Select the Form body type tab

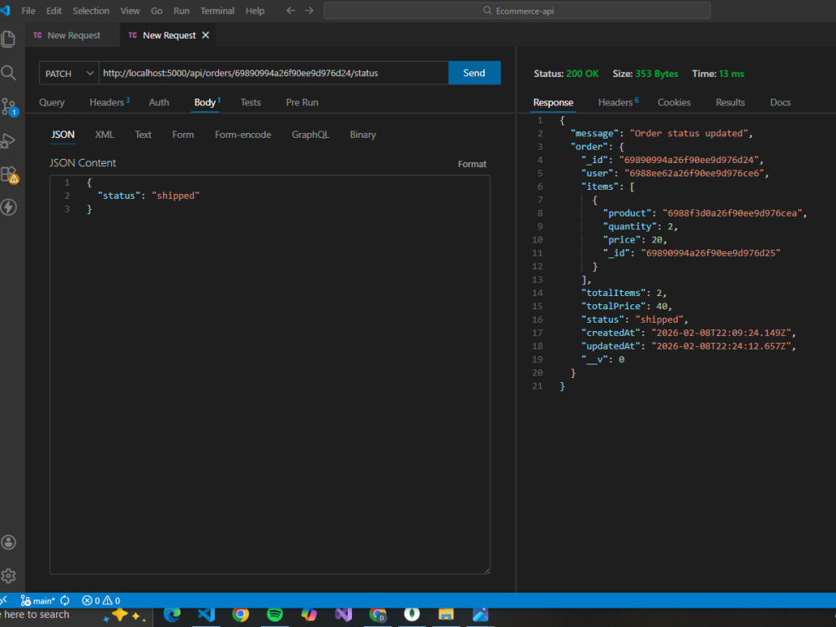183,135
